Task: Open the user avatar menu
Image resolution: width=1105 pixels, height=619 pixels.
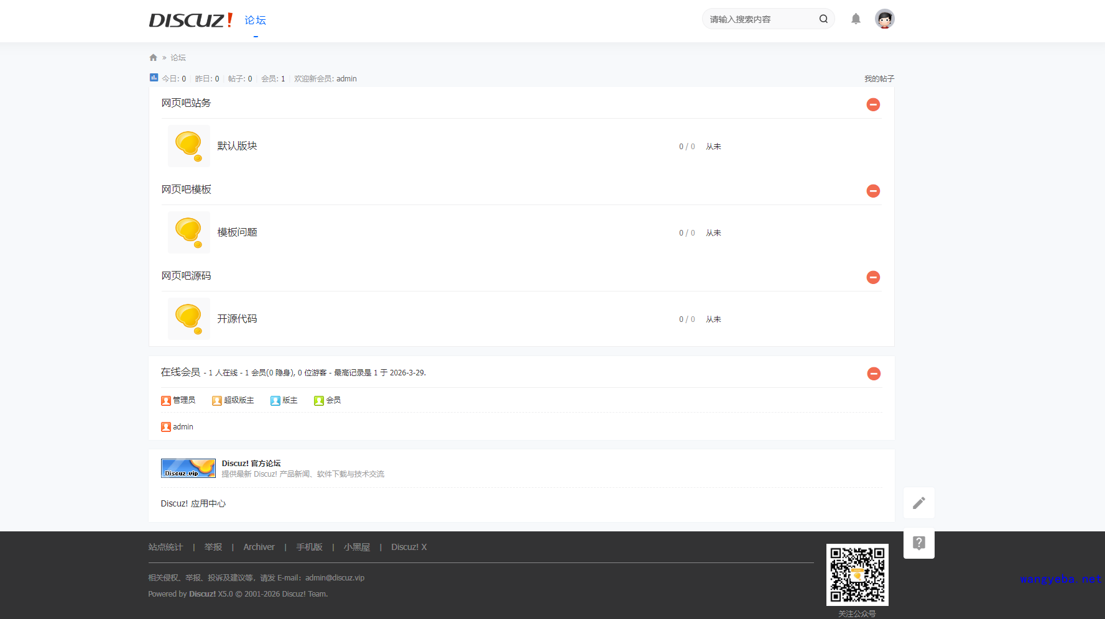Action: pyautogui.click(x=884, y=19)
